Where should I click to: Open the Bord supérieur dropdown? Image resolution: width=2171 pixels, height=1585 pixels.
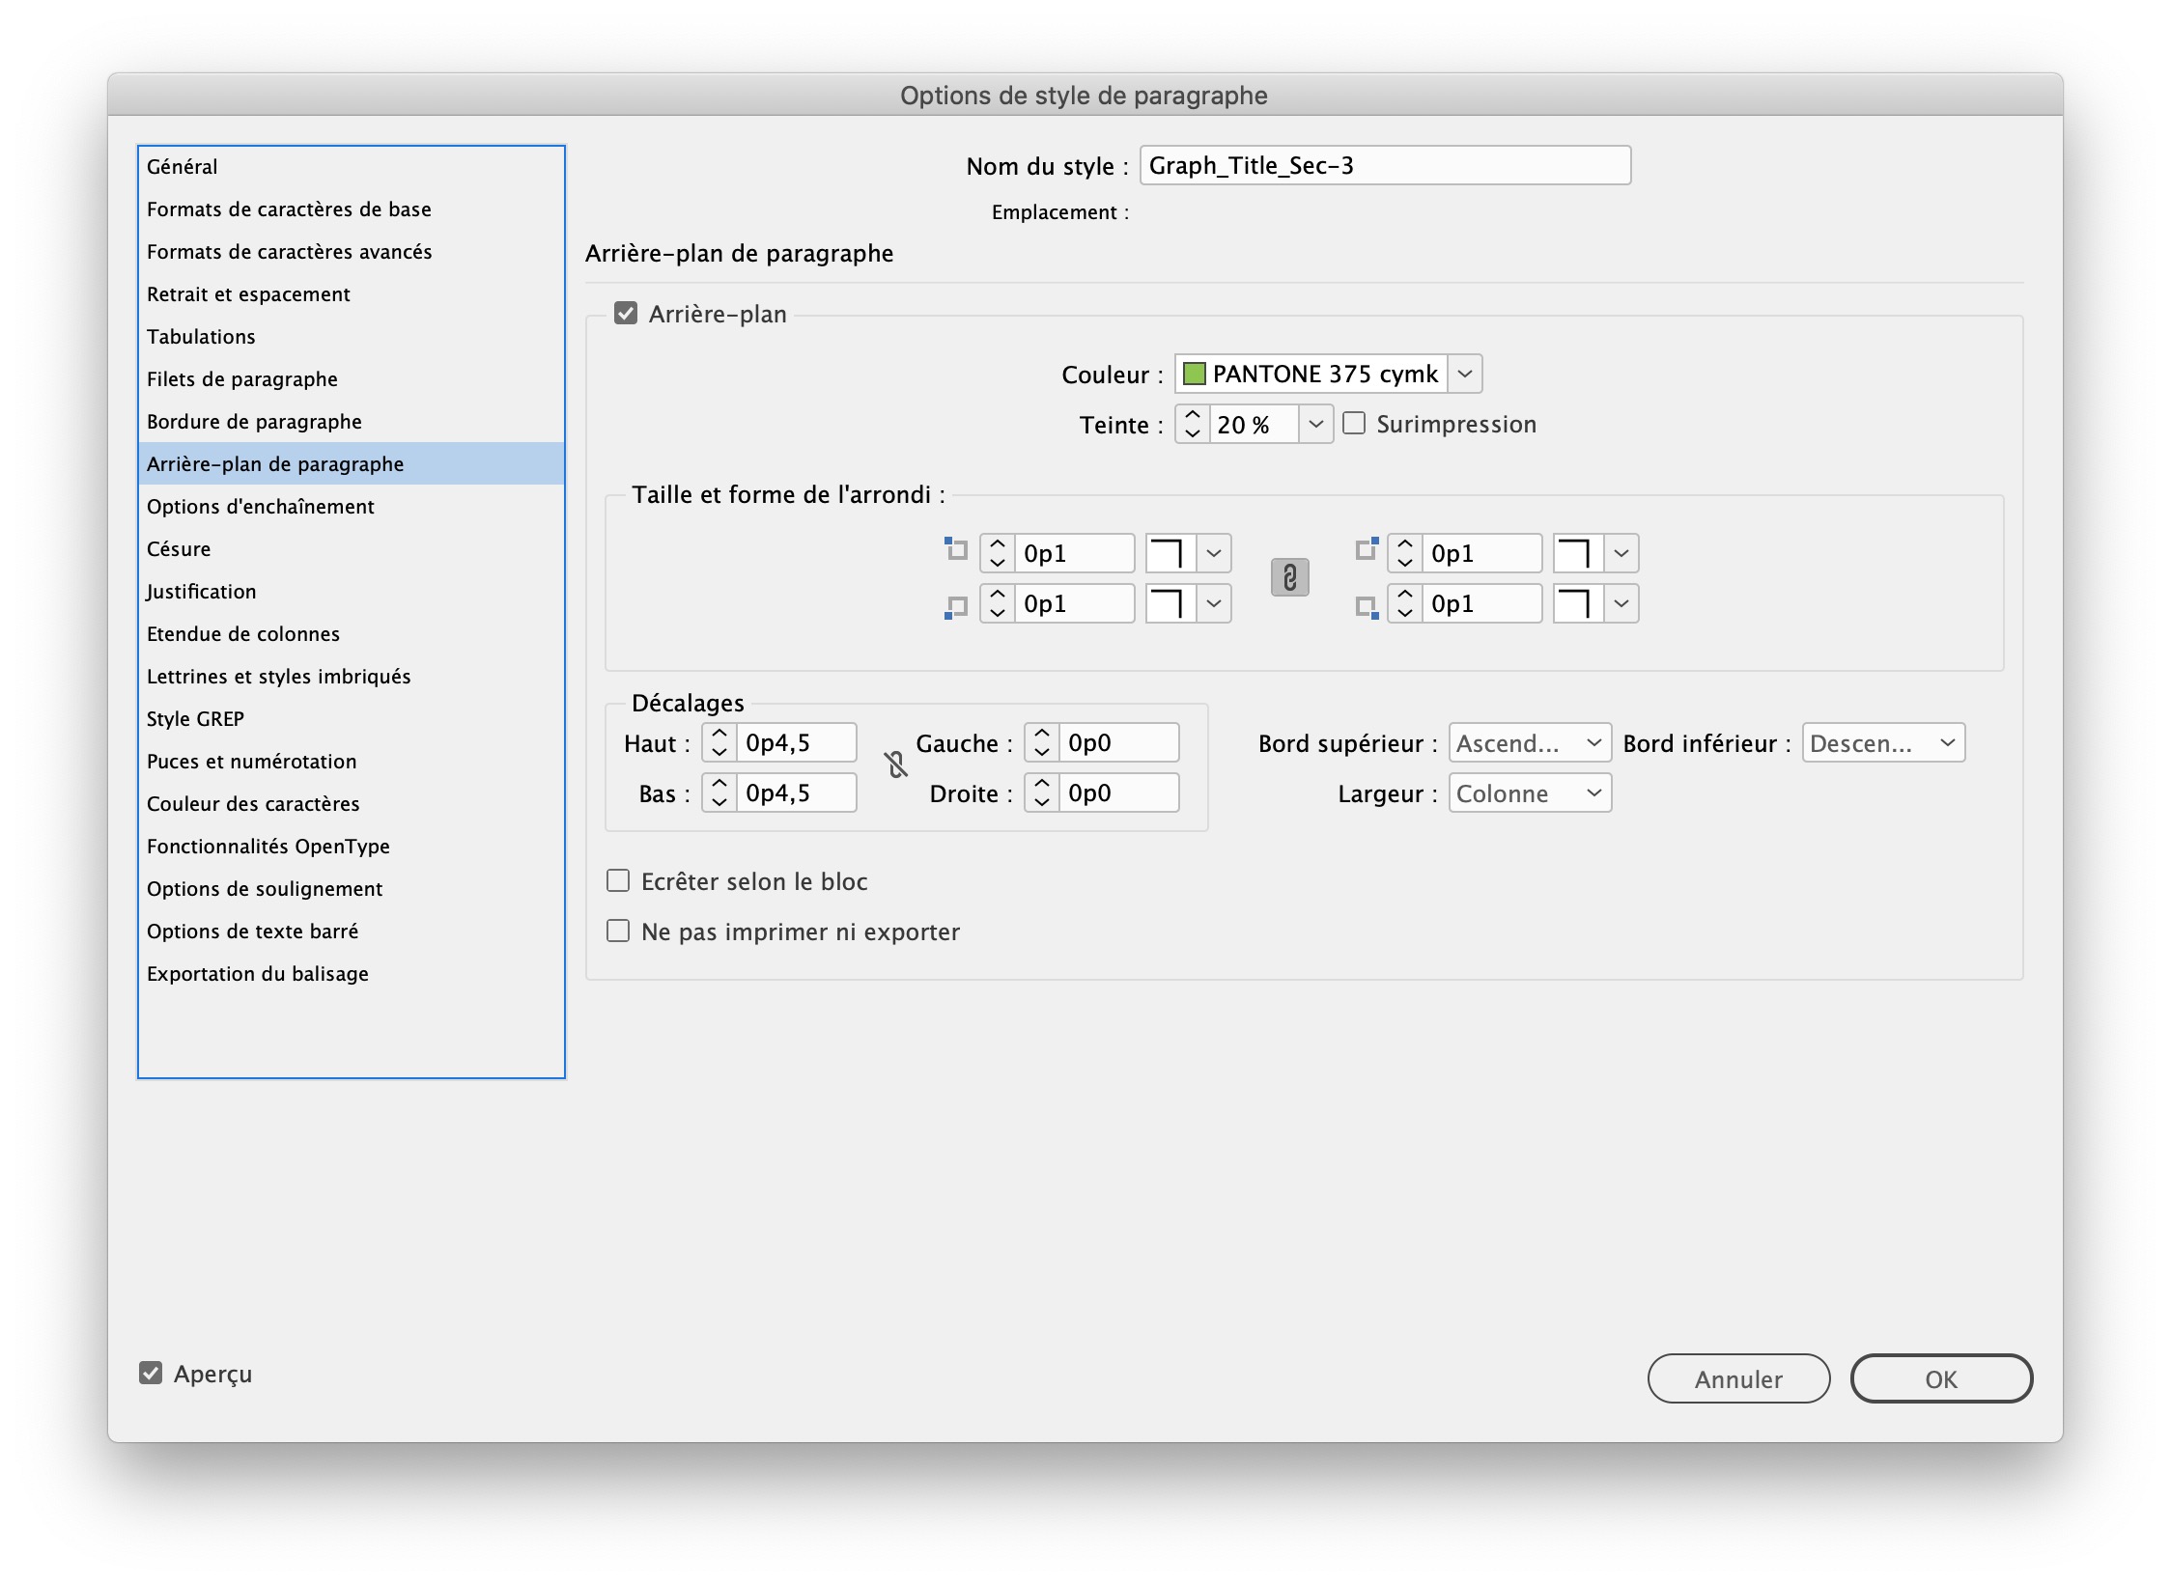(x=1529, y=742)
